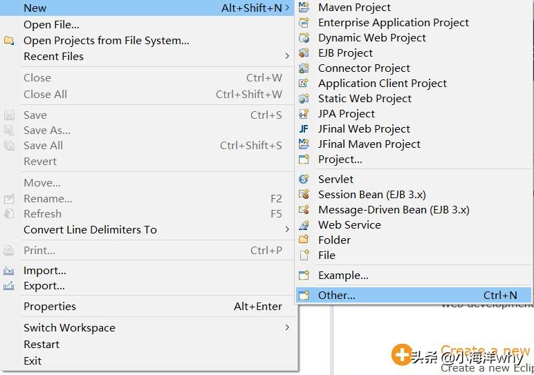Click the Session Bean icon
The image size is (534, 375).
click(304, 195)
